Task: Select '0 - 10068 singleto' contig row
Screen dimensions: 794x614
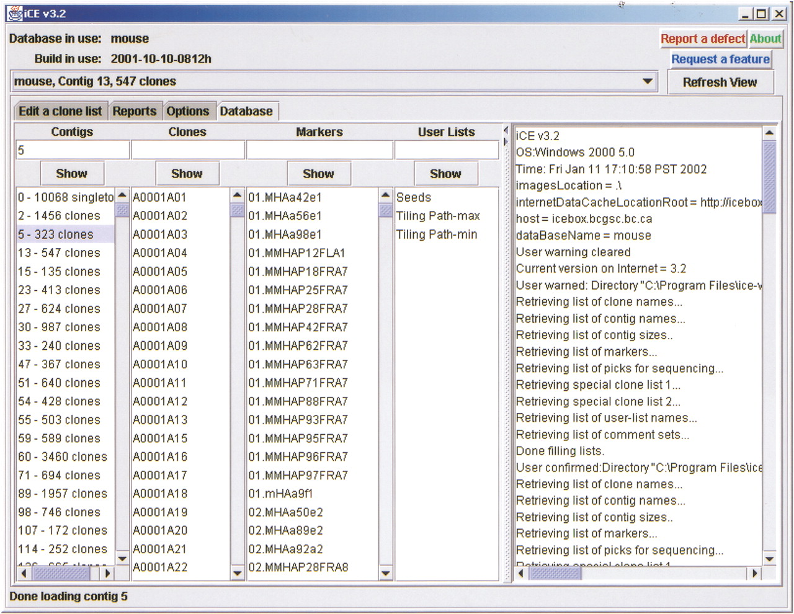Action: 66,197
